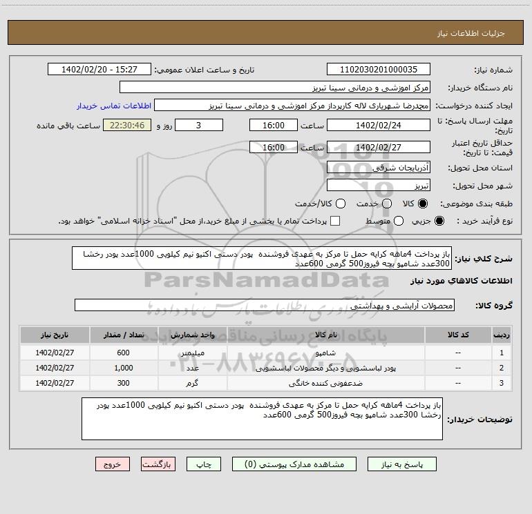Click the ردیف column header

(502, 335)
